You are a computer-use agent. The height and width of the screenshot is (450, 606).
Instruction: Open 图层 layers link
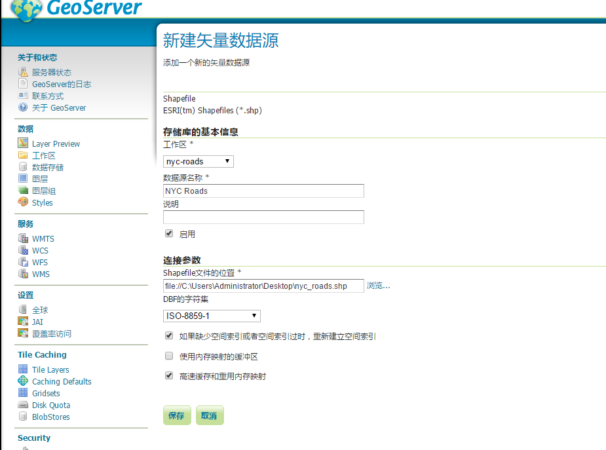click(x=40, y=179)
